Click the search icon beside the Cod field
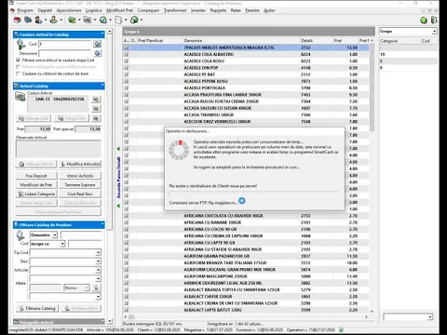This screenshot has width=447, height=335. coord(97,44)
